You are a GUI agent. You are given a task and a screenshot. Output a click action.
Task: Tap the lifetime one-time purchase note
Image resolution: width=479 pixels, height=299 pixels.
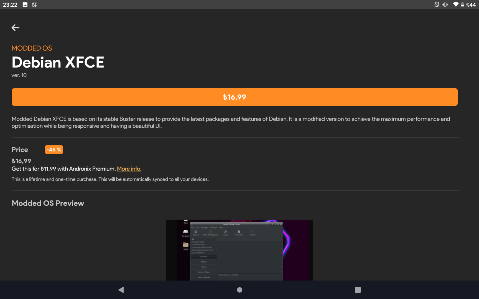[x=110, y=179]
